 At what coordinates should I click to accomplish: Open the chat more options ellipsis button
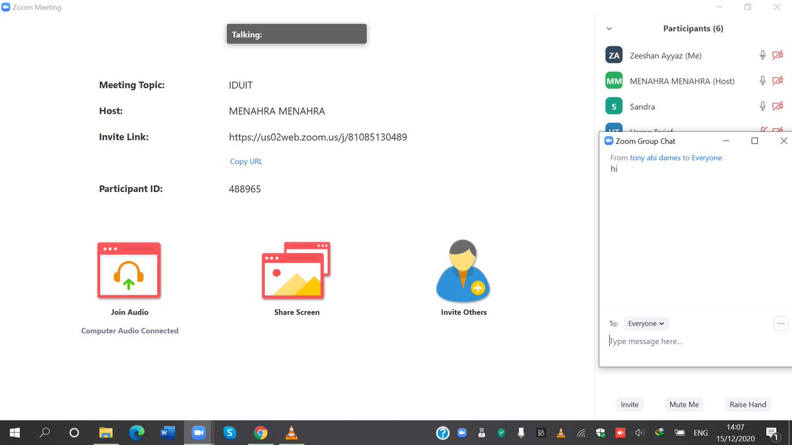click(781, 324)
